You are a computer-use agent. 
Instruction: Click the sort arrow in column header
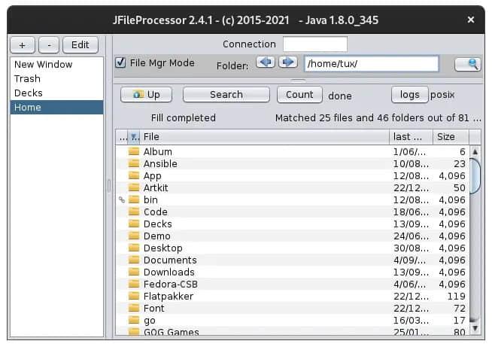[134, 137]
